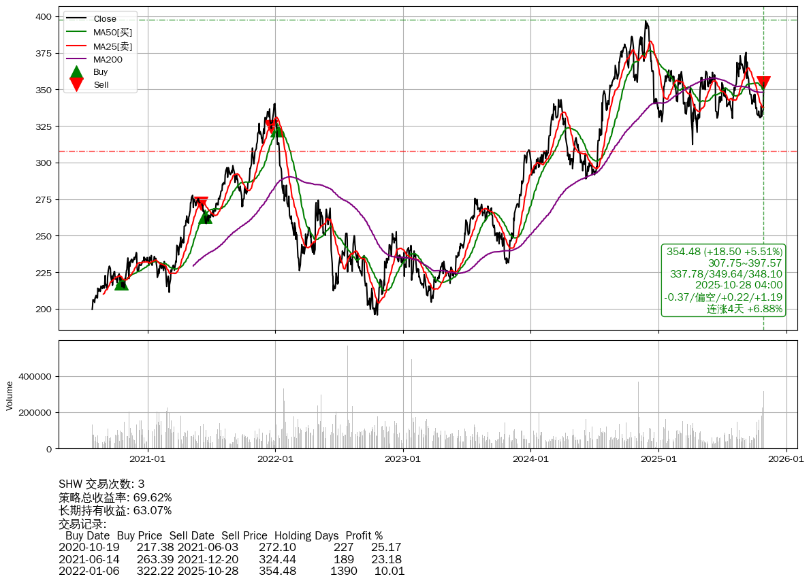Click the 400 y-axis tick label
Image resolution: width=811 pixels, height=583 pixels.
point(44,16)
